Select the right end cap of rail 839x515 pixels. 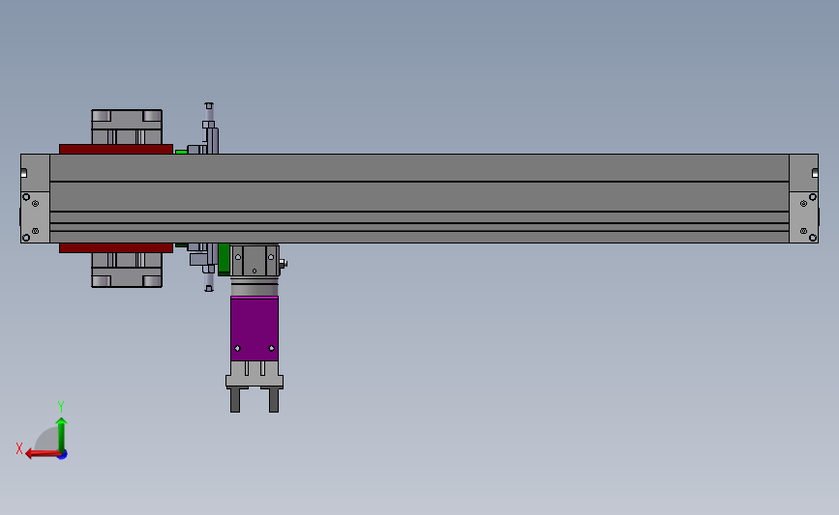click(804, 198)
